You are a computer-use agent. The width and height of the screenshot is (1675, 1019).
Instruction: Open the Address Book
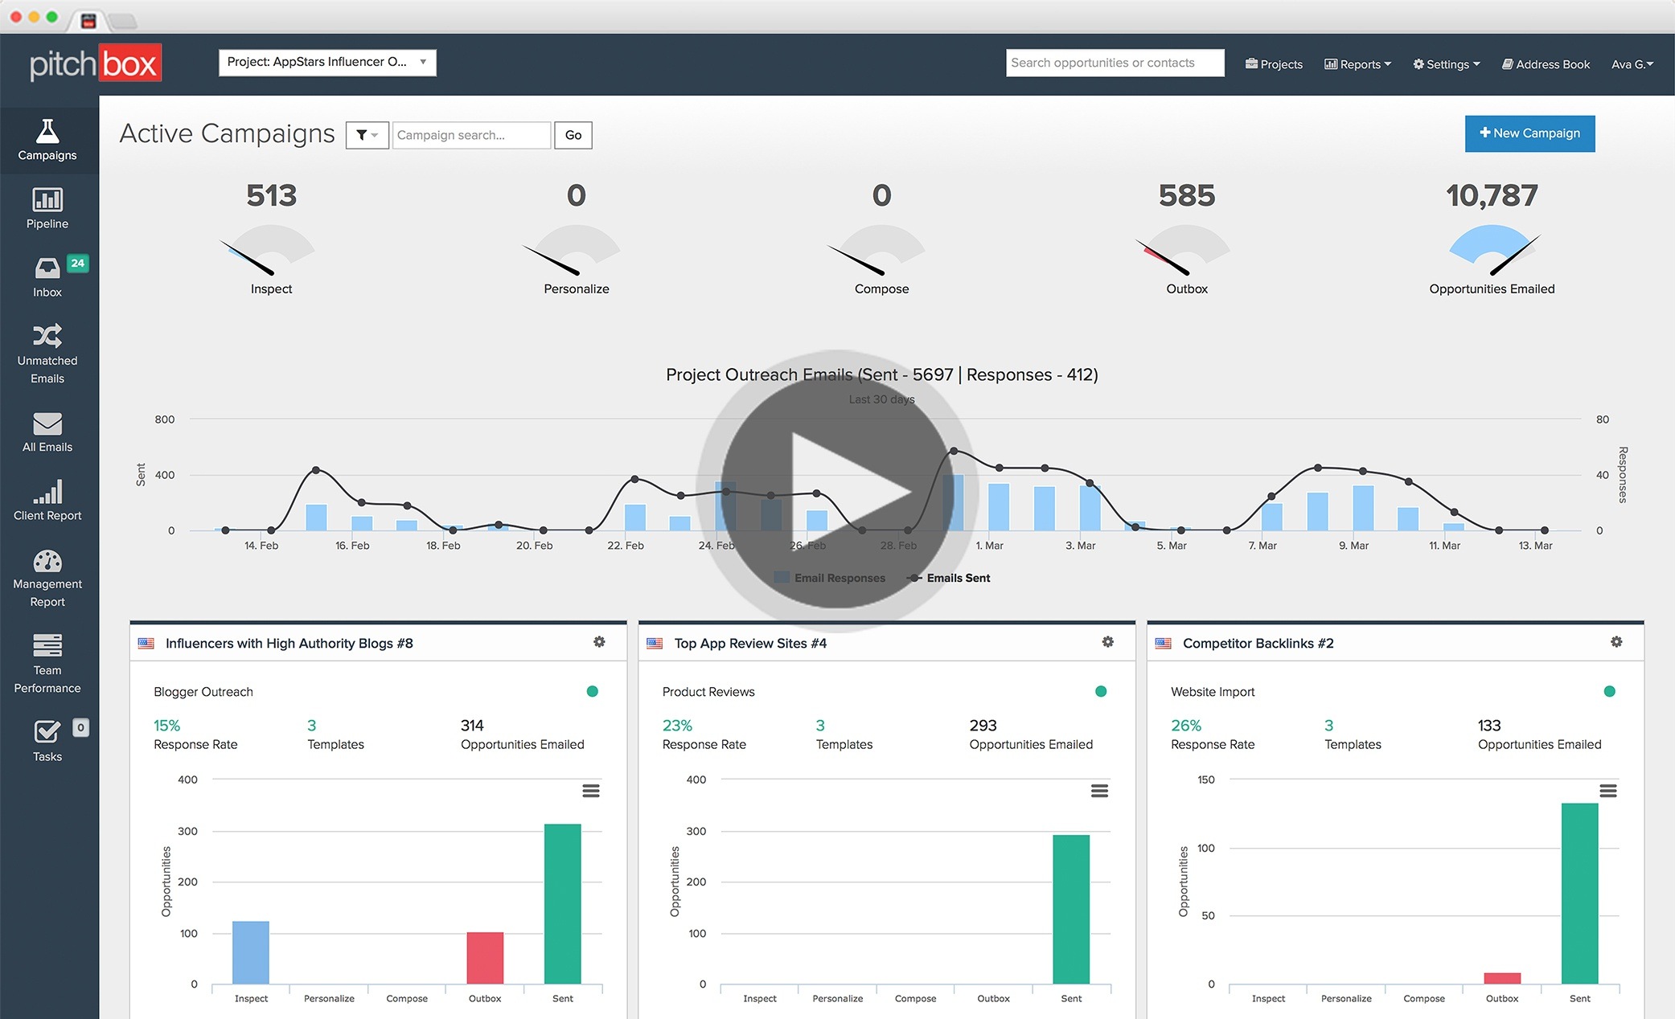[x=1546, y=64]
